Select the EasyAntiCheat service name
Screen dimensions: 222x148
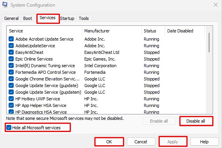tap(29, 52)
